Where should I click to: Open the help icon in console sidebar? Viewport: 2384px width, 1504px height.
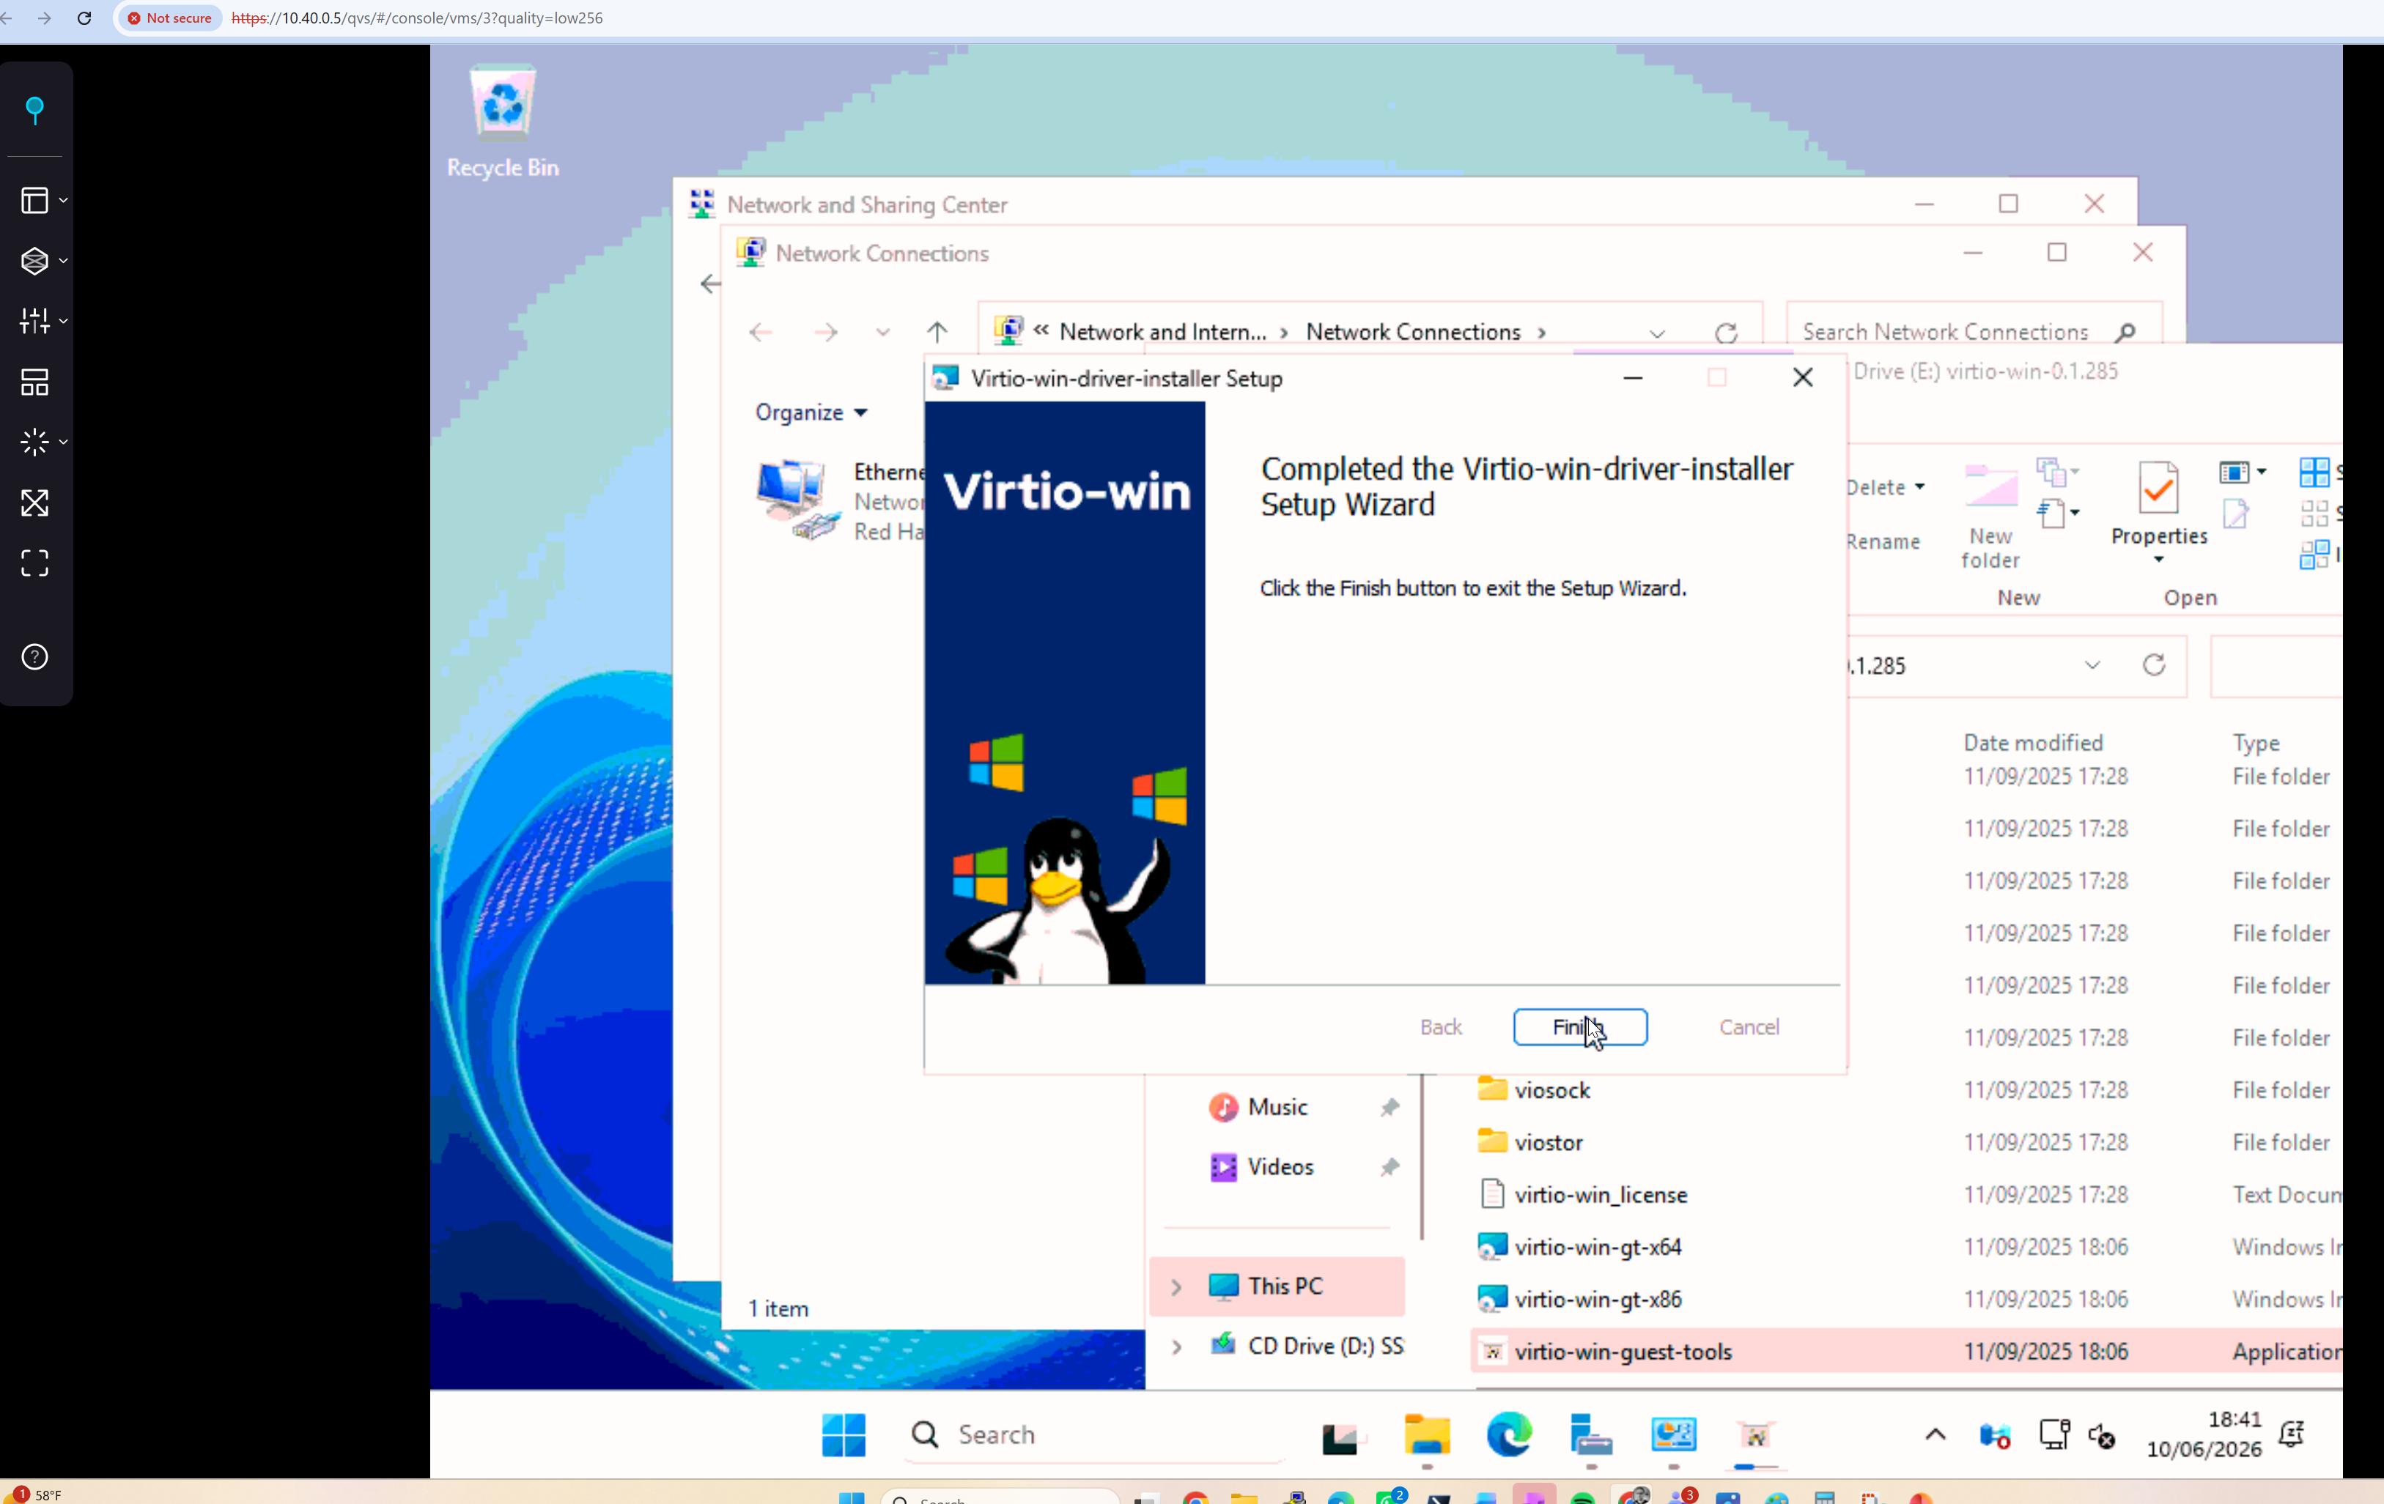pyautogui.click(x=34, y=657)
